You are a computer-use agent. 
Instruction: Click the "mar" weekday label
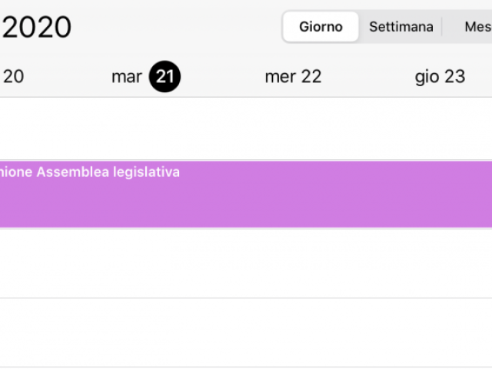tap(127, 77)
